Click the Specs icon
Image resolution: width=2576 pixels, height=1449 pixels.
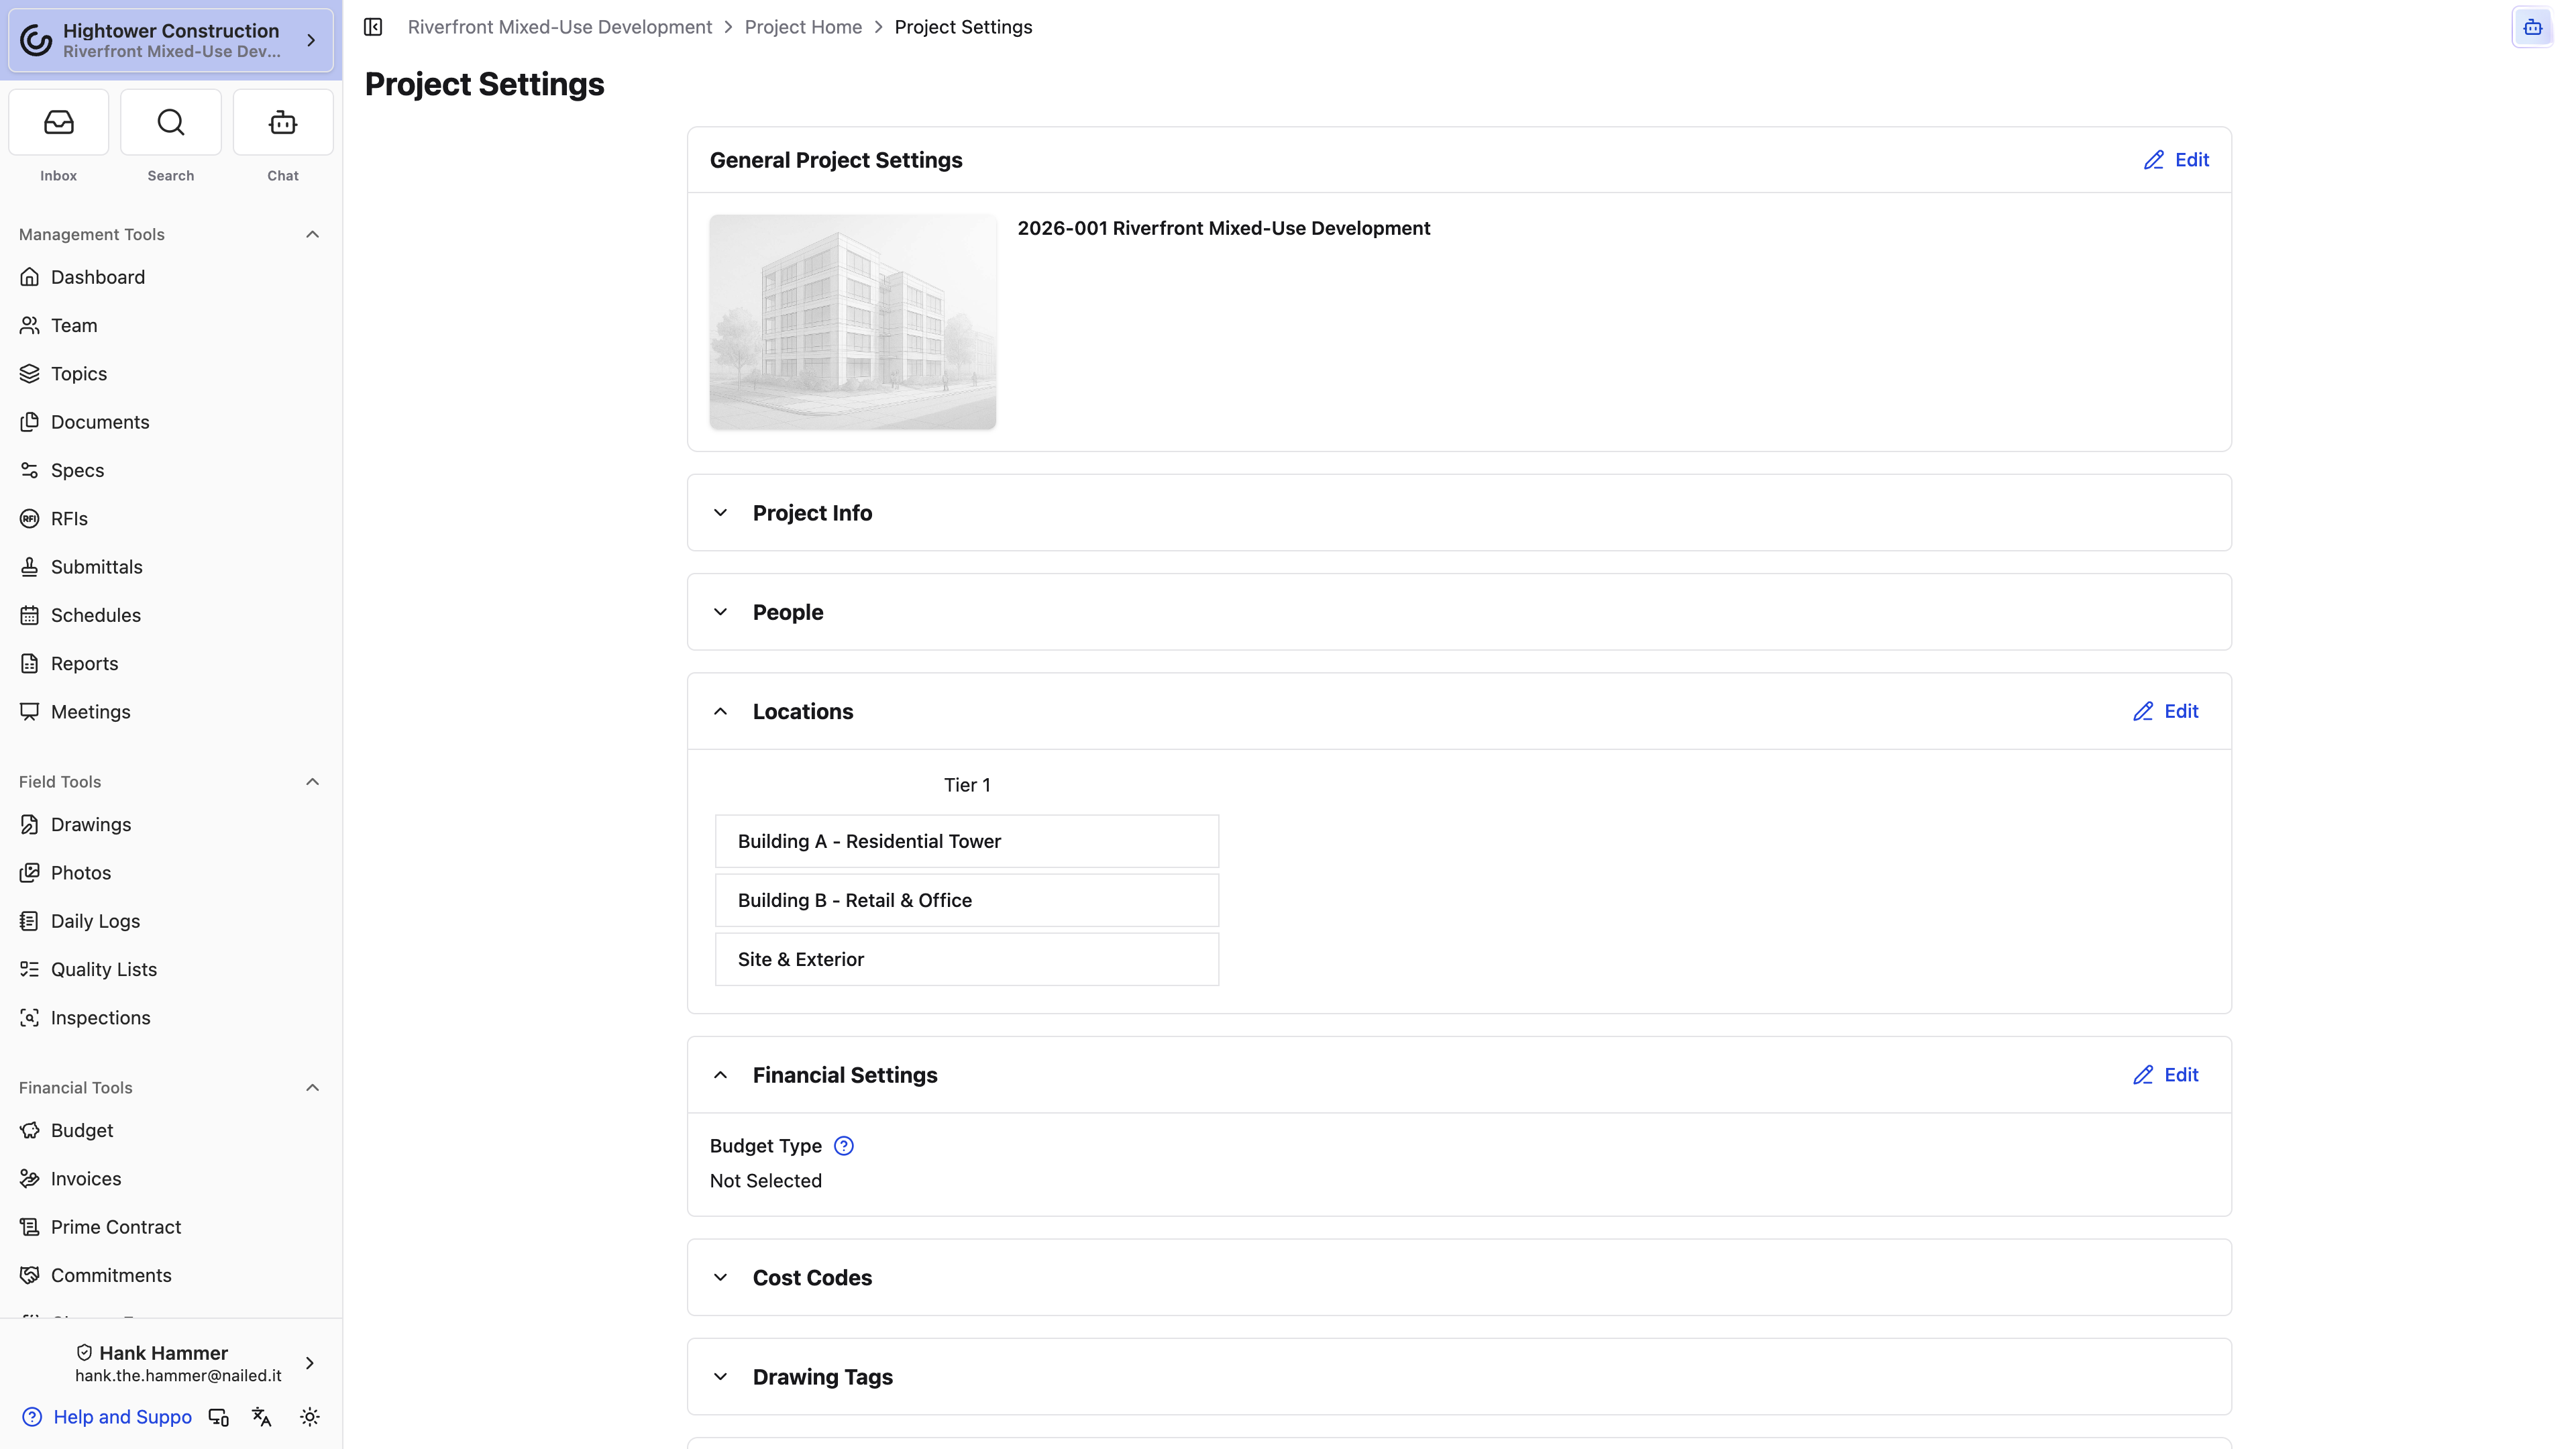tap(30, 470)
